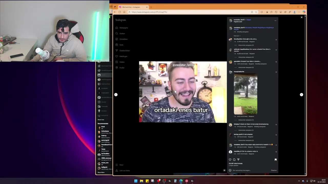328x184 pixels.
Task: Like ygmsbkts's comment
Action: click(x=276, y=62)
